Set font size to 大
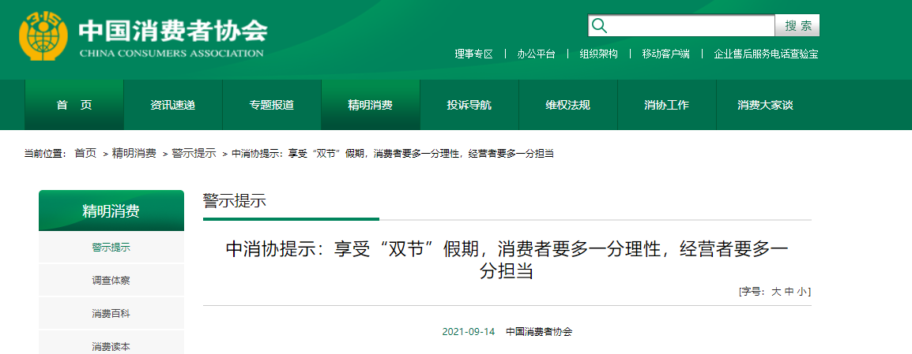 pos(776,292)
